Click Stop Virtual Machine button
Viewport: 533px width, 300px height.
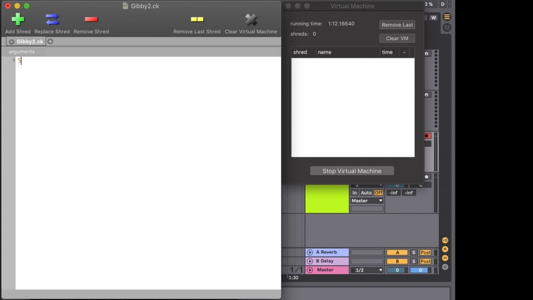352,171
